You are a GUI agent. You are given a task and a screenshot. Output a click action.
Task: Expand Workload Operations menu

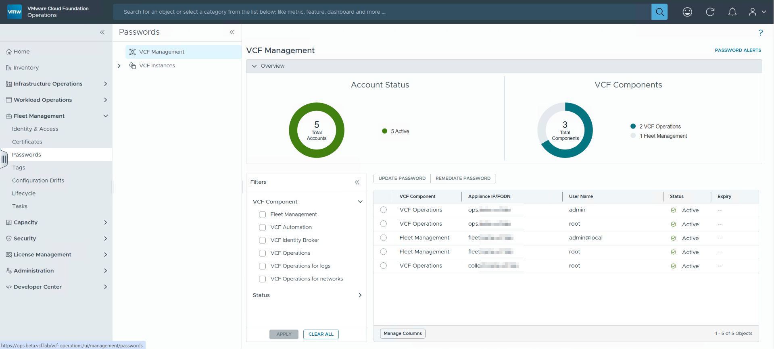pos(106,100)
